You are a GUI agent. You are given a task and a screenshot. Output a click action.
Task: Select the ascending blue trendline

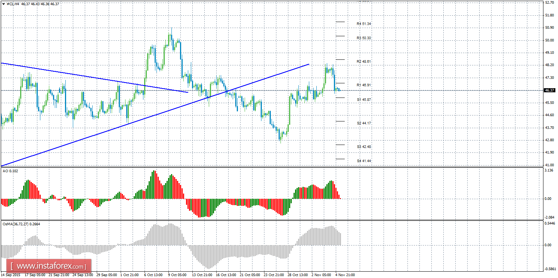click(155, 115)
